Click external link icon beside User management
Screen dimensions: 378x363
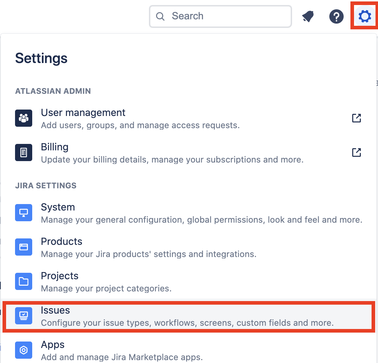tap(356, 118)
